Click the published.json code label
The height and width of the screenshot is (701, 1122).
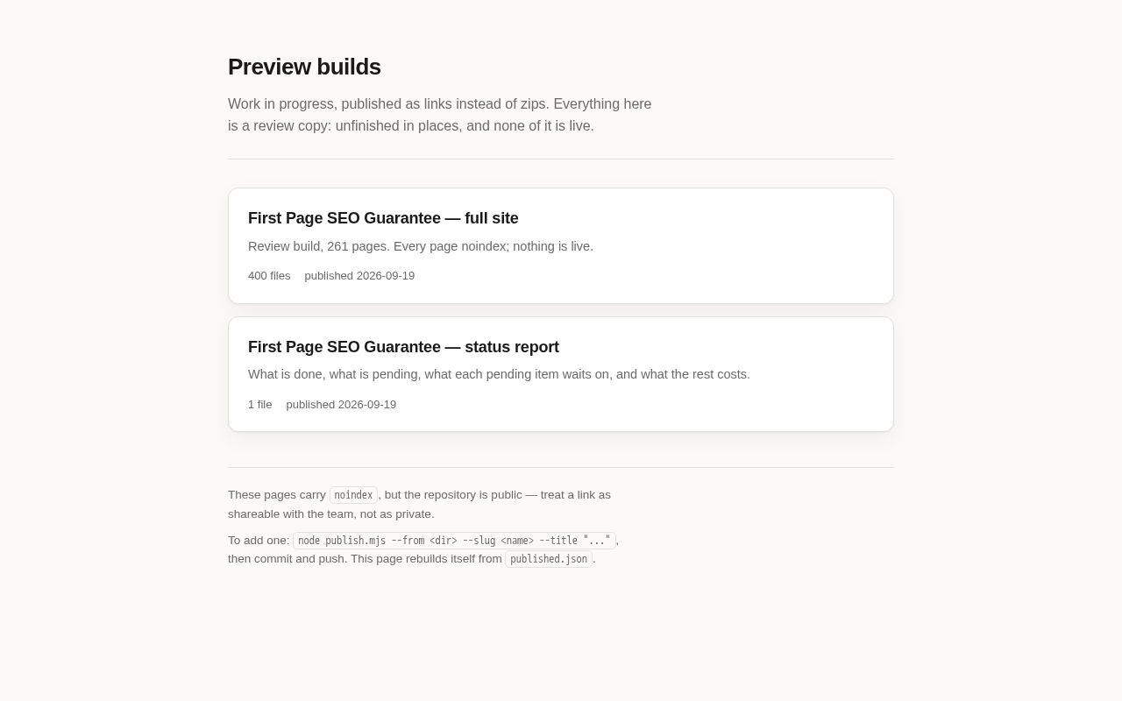549,559
